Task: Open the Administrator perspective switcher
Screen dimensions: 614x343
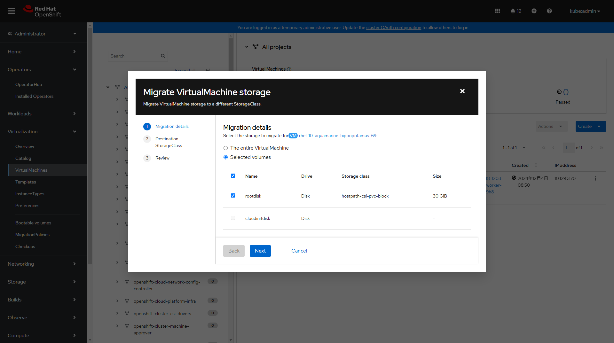Action: coord(43,34)
